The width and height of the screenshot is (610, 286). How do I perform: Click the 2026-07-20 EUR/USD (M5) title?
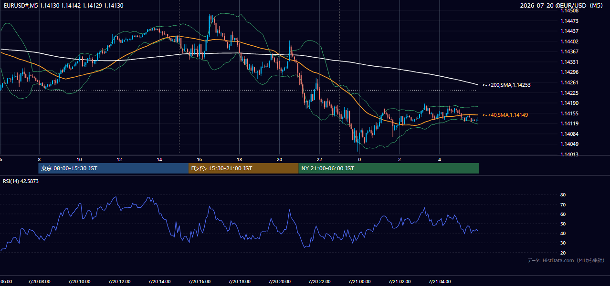[x=562, y=6]
